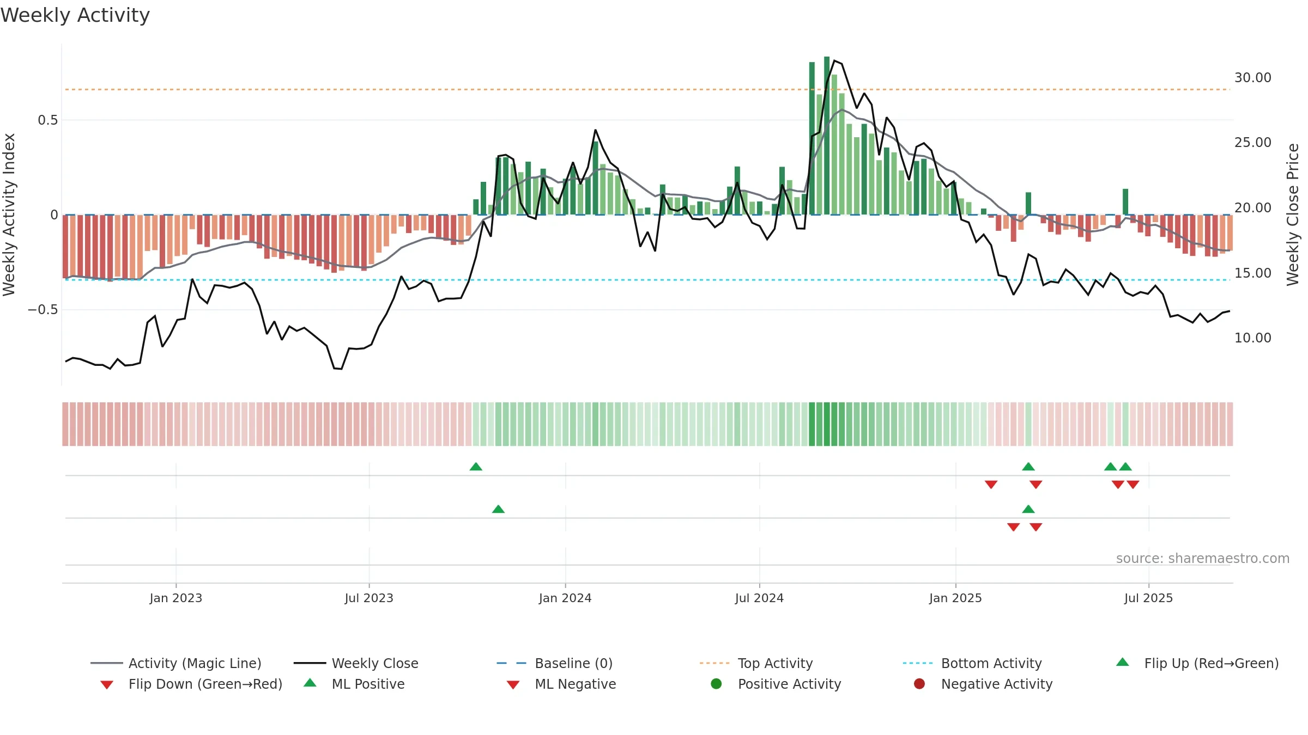Toggle Flip Up (Red→Green) legend entry
Screen dimensions: 1308x735
[x=1197, y=663]
